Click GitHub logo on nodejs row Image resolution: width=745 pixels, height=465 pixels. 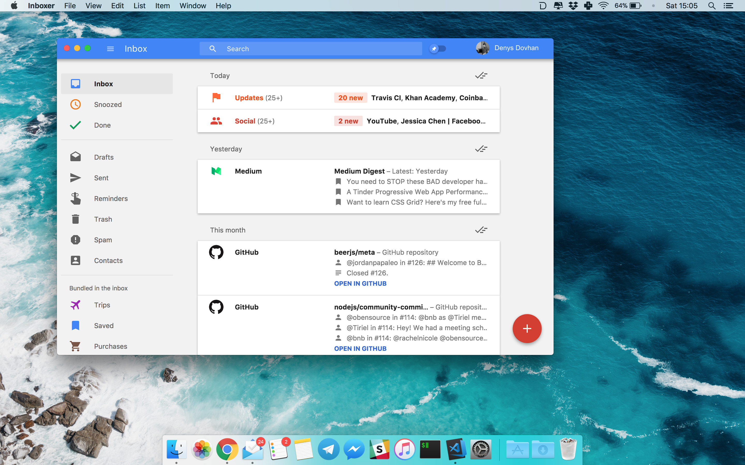coord(216,307)
